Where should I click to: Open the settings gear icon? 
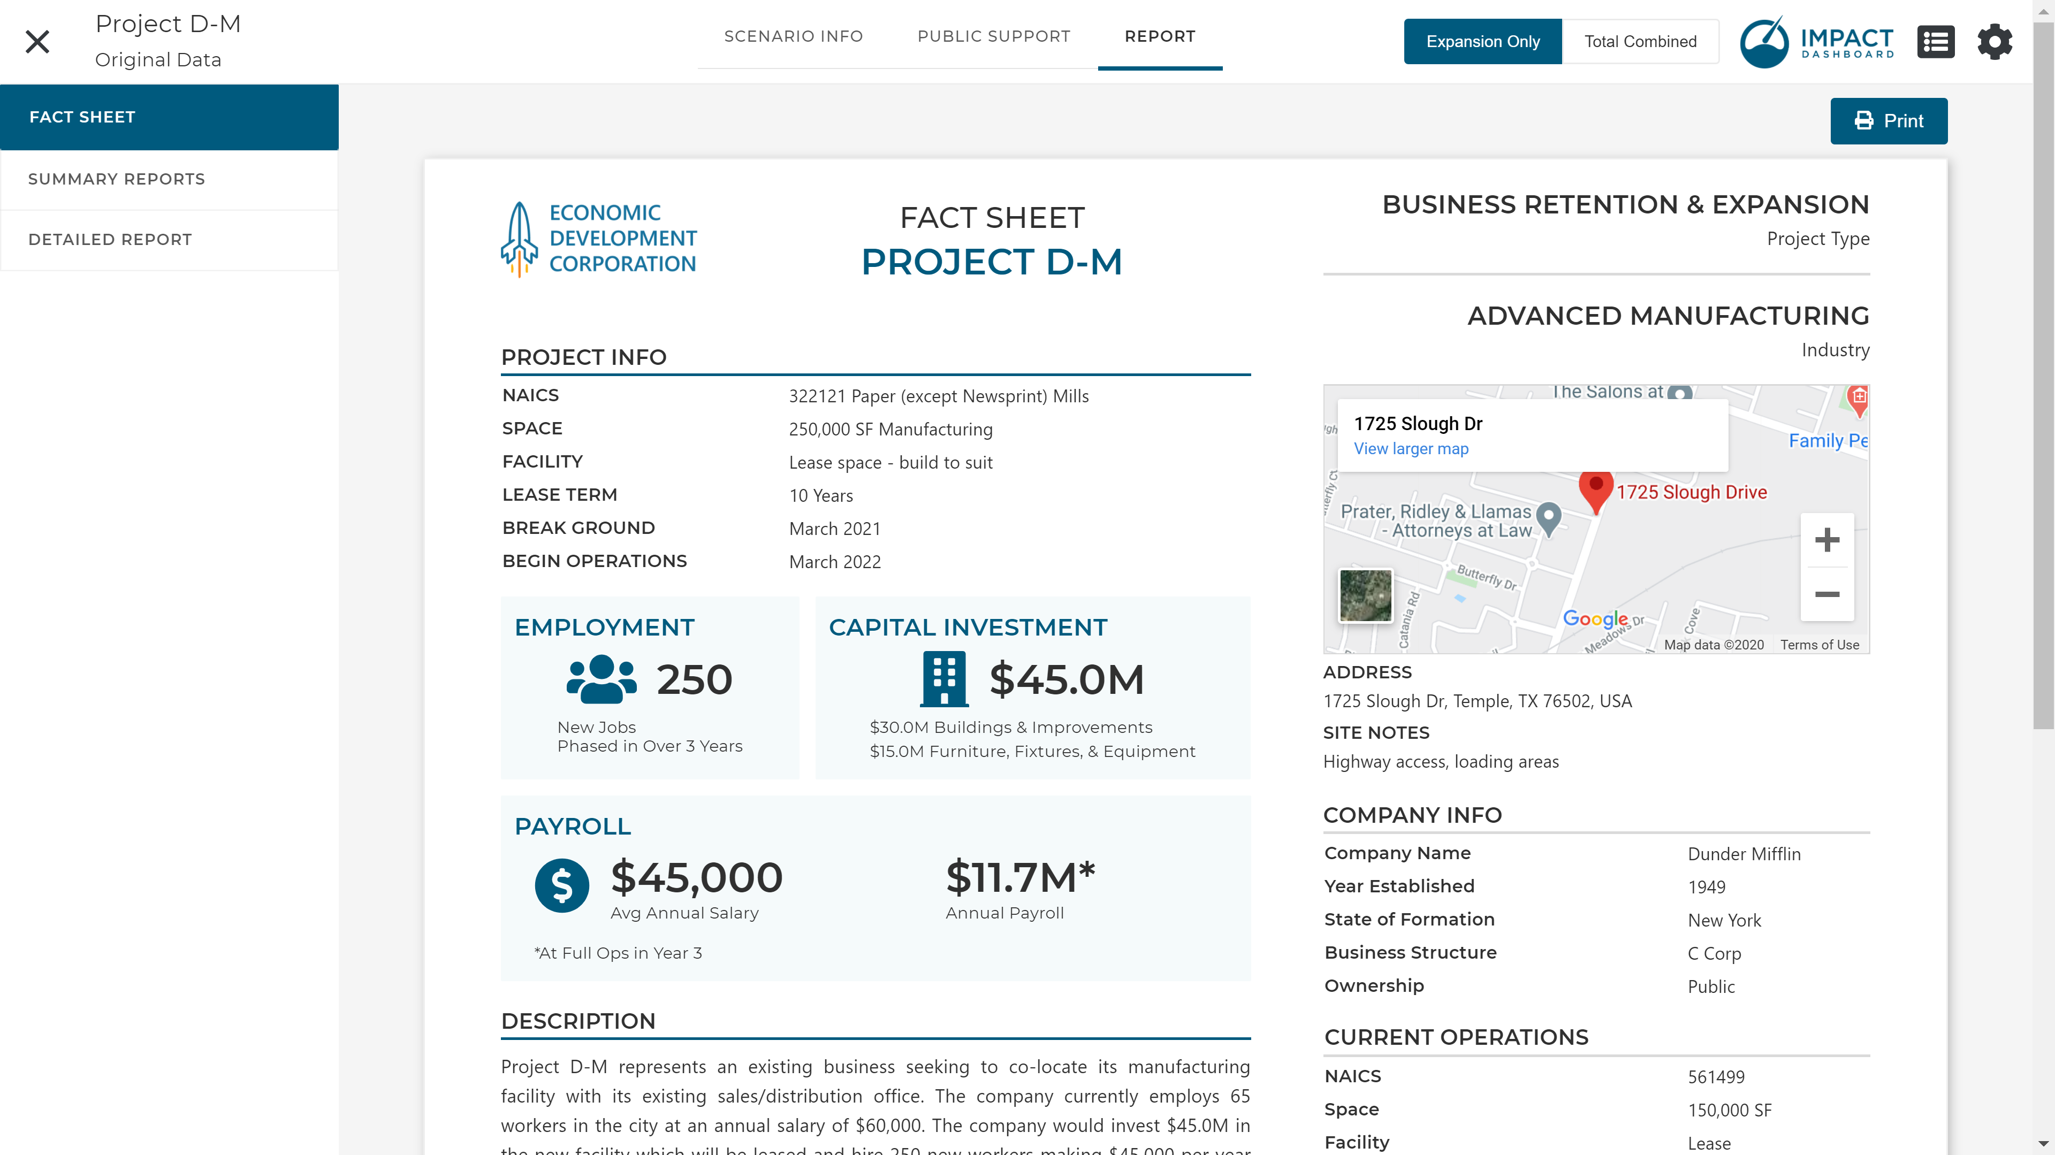coord(1995,42)
